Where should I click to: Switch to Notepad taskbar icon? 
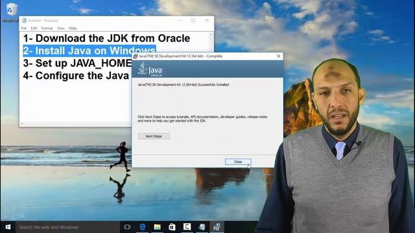202,227
